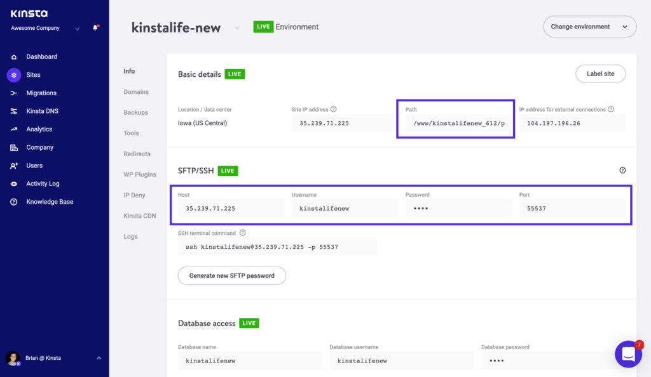Click the Migrations arrow icon
Image resolution: width=651 pixels, height=377 pixels.
pos(14,93)
